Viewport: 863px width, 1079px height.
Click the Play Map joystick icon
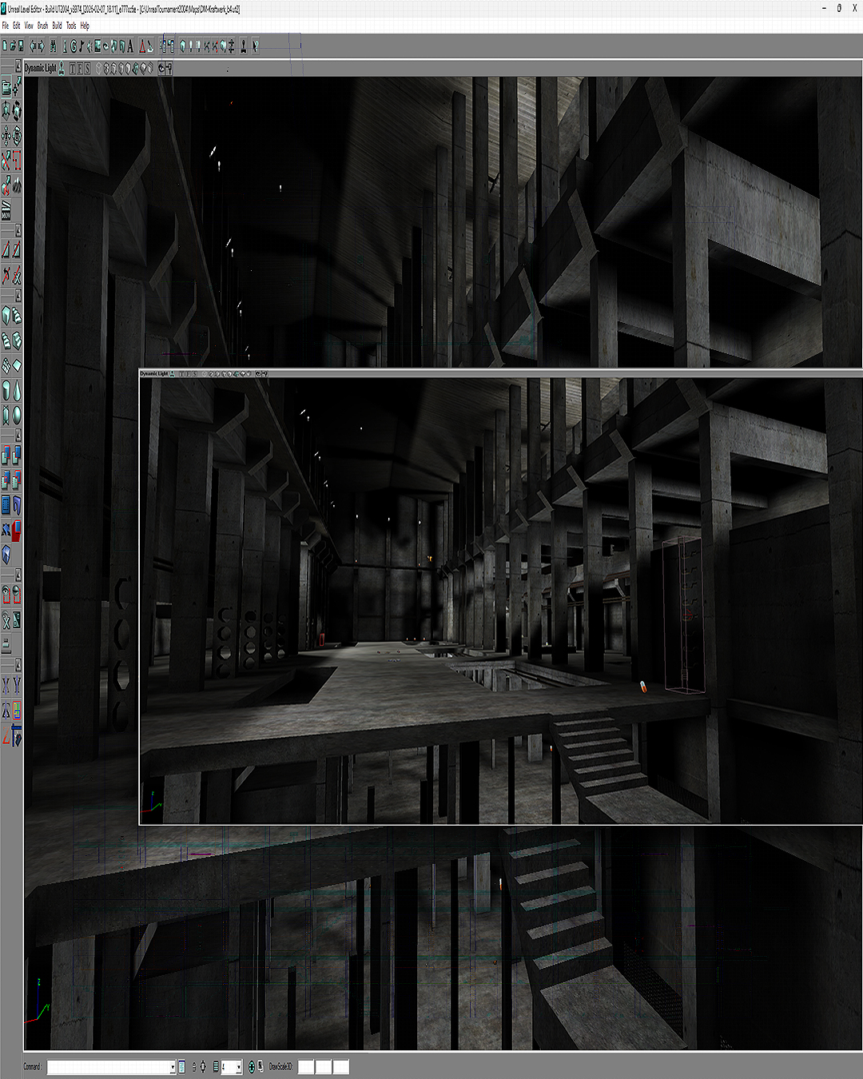click(x=244, y=46)
